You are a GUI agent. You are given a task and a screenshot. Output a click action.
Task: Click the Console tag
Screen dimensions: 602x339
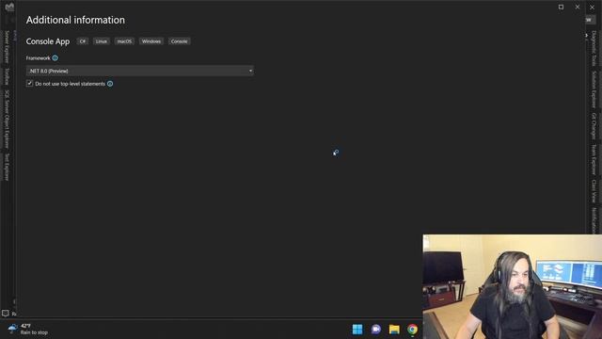point(180,41)
